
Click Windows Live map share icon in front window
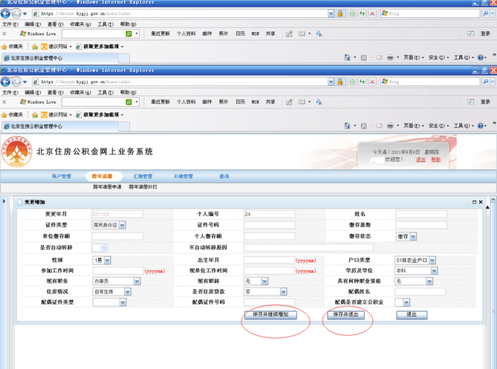point(289,102)
